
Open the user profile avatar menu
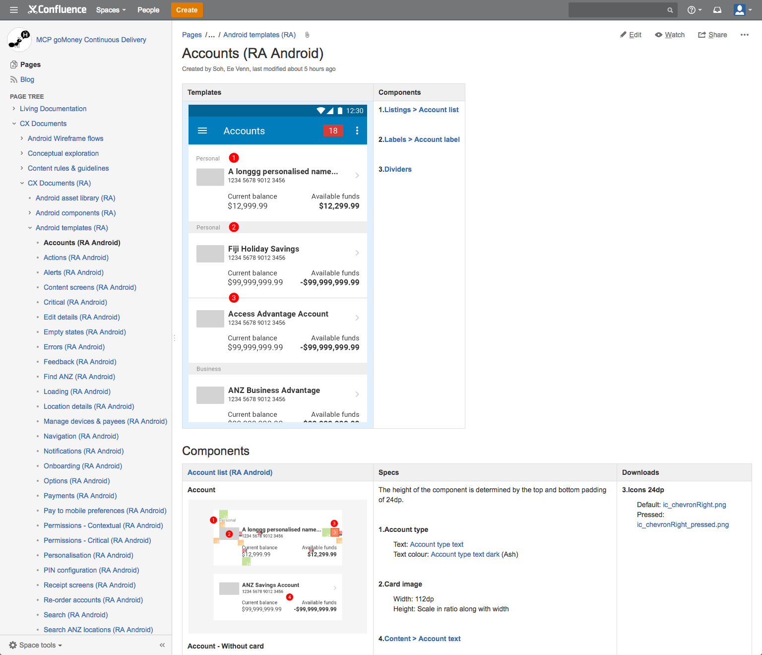pyautogui.click(x=743, y=10)
